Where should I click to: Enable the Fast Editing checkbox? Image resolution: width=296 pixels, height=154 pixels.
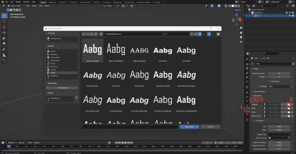(x=269, y=81)
